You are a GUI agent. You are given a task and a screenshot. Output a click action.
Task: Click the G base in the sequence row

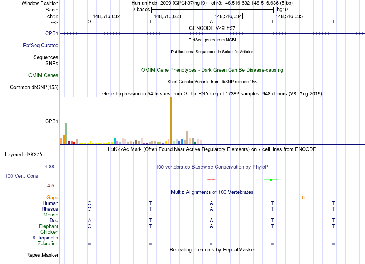pos(90,21)
